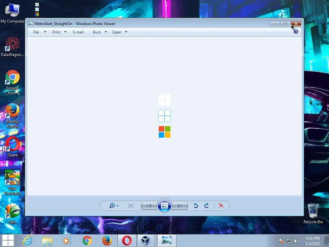
Task: Select the Opera desktop shortcut
Action: coord(13,147)
